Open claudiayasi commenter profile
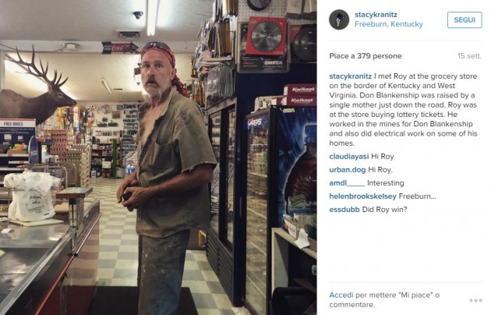This screenshot has width=491, height=315. pos(349,157)
